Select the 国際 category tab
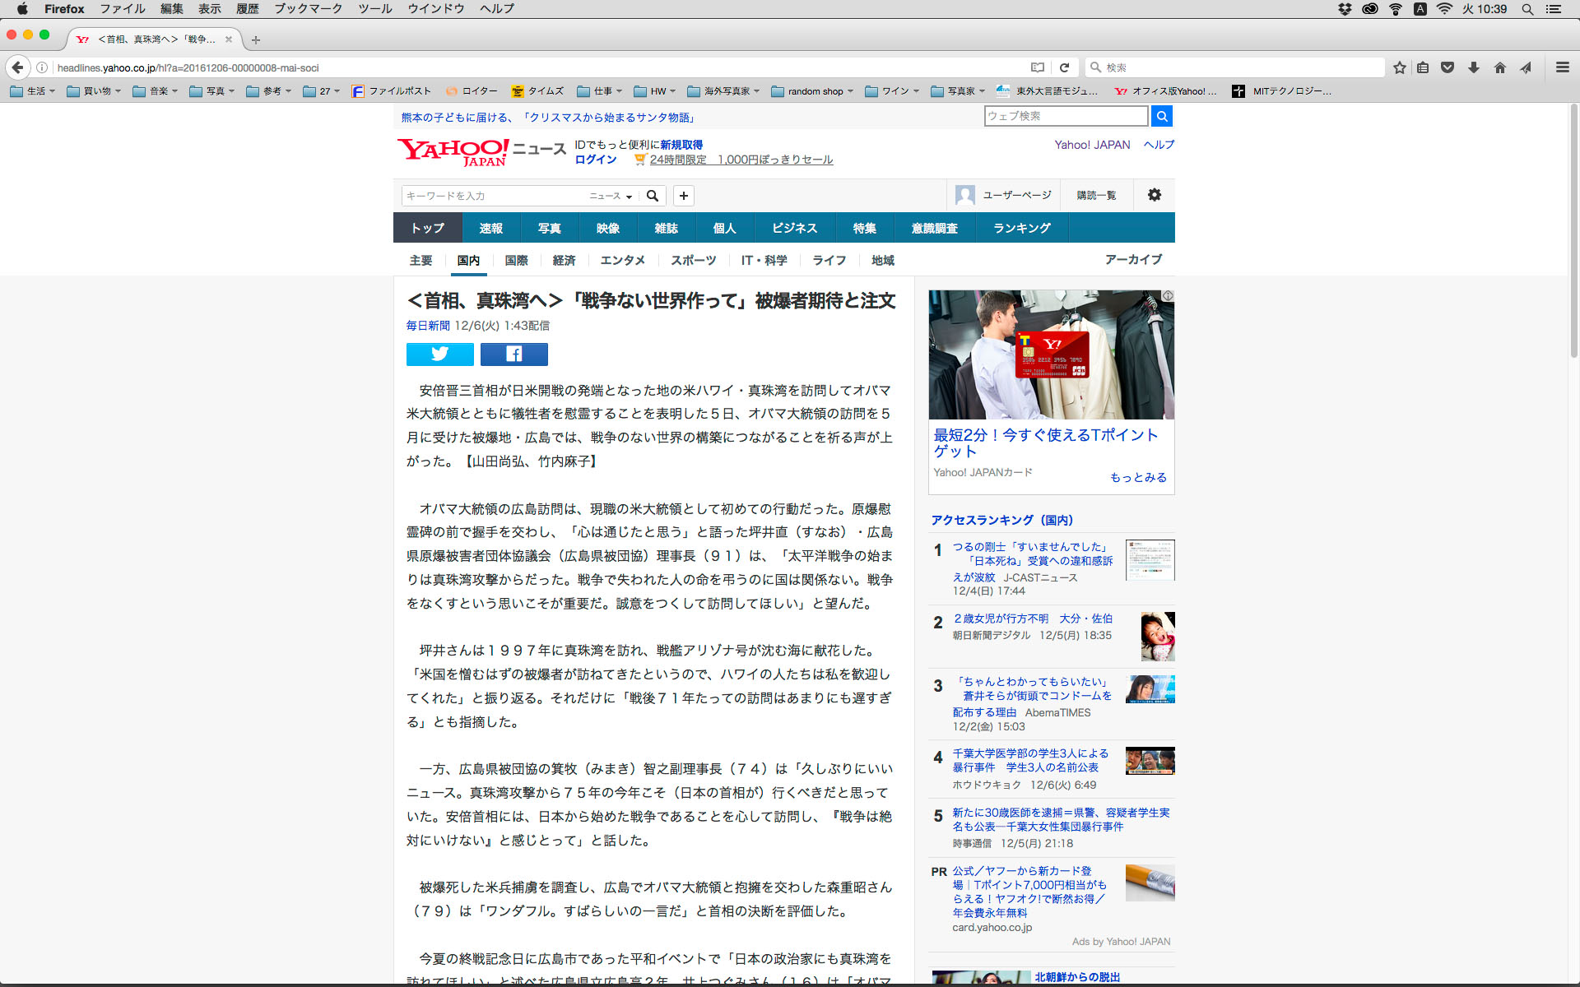1580x987 pixels. tap(516, 260)
